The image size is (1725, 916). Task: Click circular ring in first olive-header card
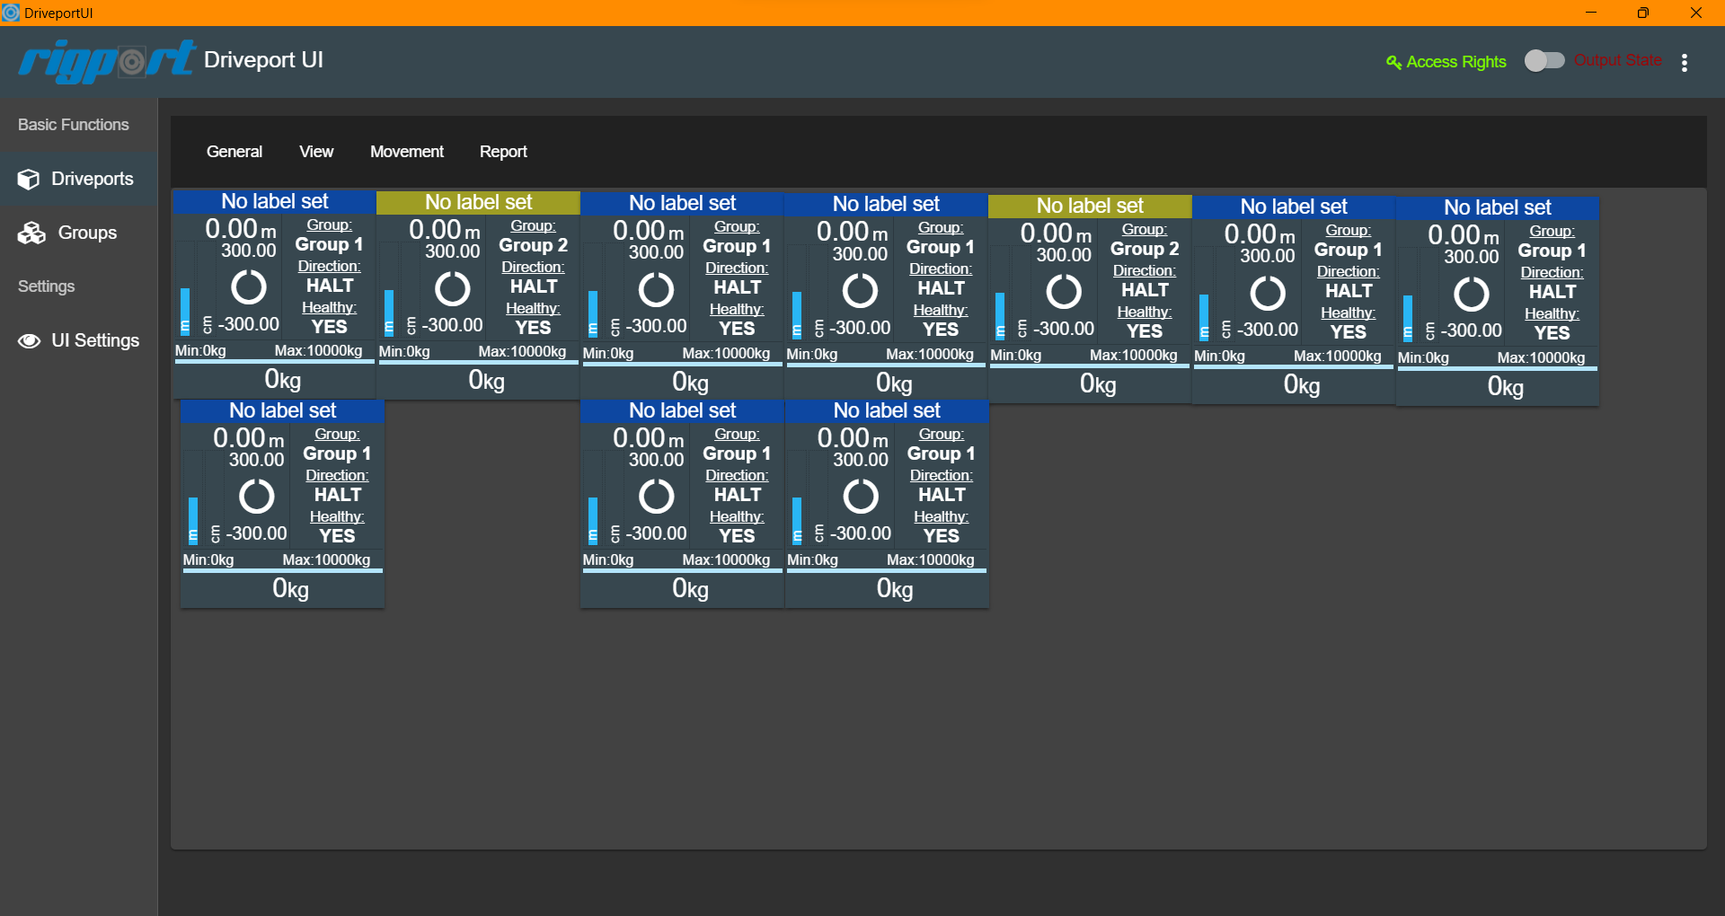click(x=453, y=289)
